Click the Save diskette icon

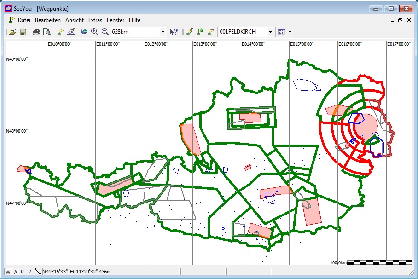pyautogui.click(x=23, y=32)
